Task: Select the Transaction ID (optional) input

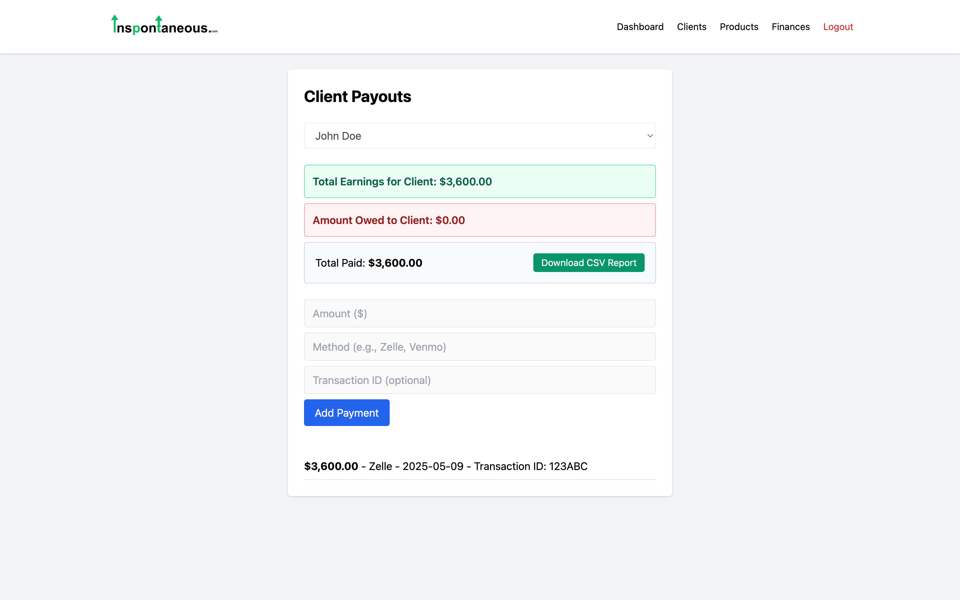Action: tap(479, 380)
